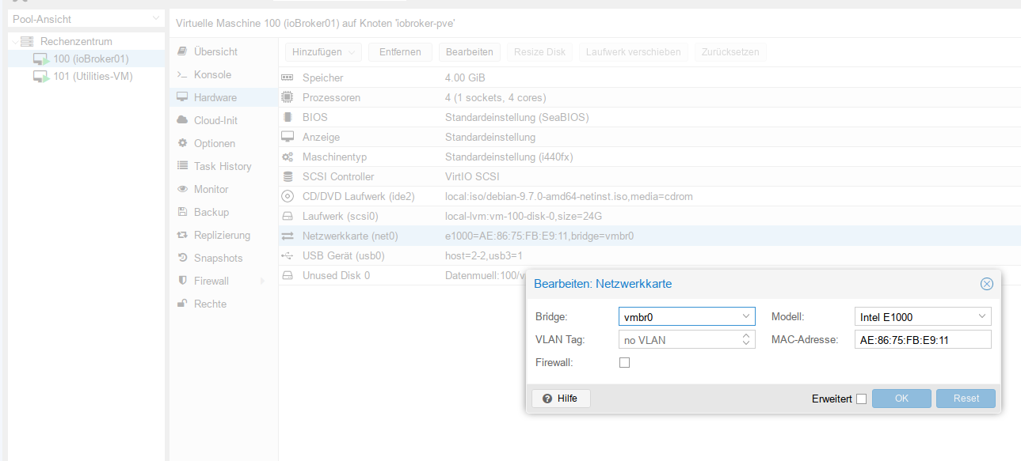Click the Rechenzentrum datacenter icon
This screenshot has width=1021, height=461.
(x=27, y=41)
